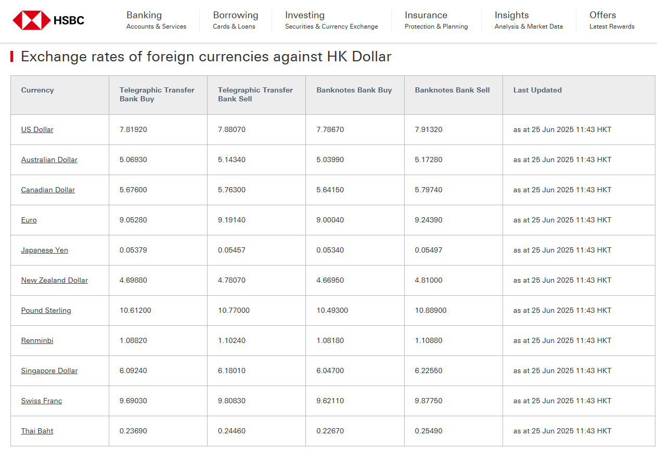Open the Borrowing Cards & Loans menu
Screen dimensions: 657x450
pos(235,20)
